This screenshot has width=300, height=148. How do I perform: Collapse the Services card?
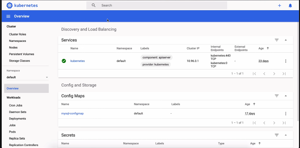click(x=286, y=40)
